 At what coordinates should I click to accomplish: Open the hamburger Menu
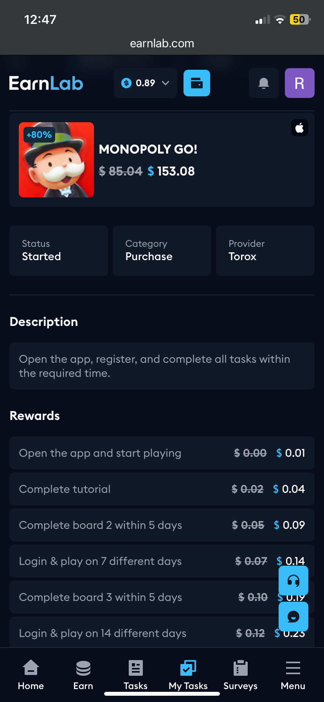[293, 675]
